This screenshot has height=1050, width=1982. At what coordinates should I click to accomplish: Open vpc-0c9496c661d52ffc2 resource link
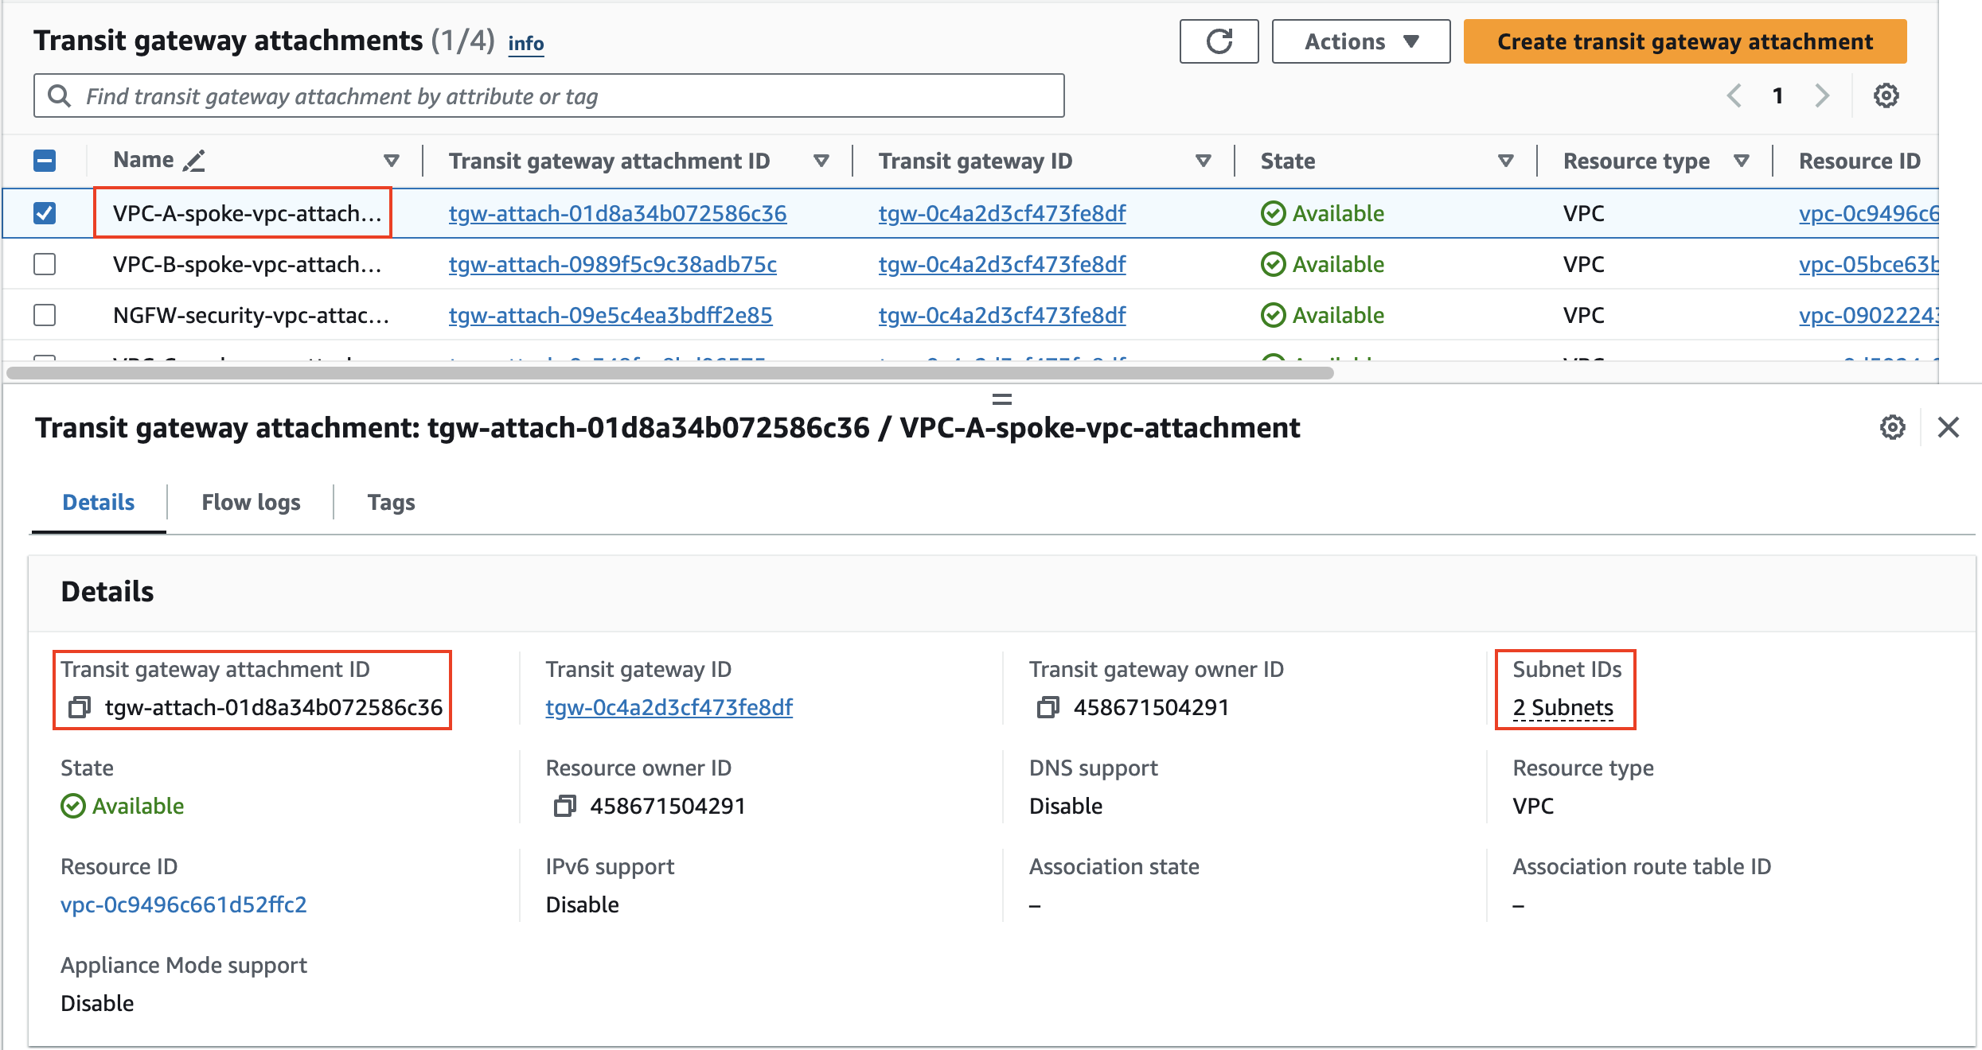184,904
